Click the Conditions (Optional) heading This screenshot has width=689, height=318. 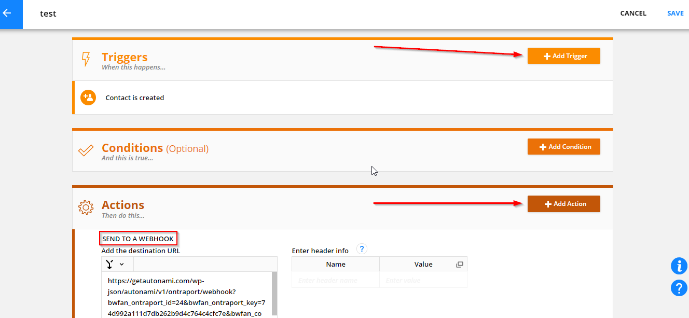pyautogui.click(x=155, y=148)
